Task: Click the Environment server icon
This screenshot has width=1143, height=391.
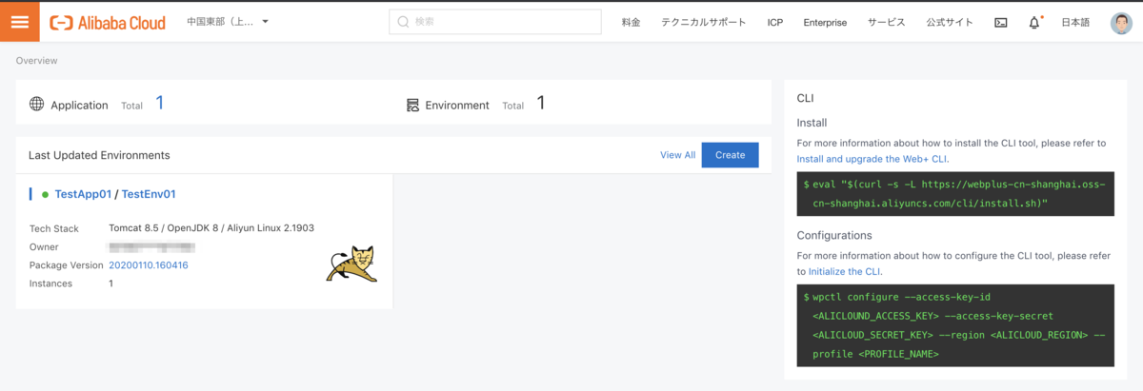Action: click(x=412, y=105)
